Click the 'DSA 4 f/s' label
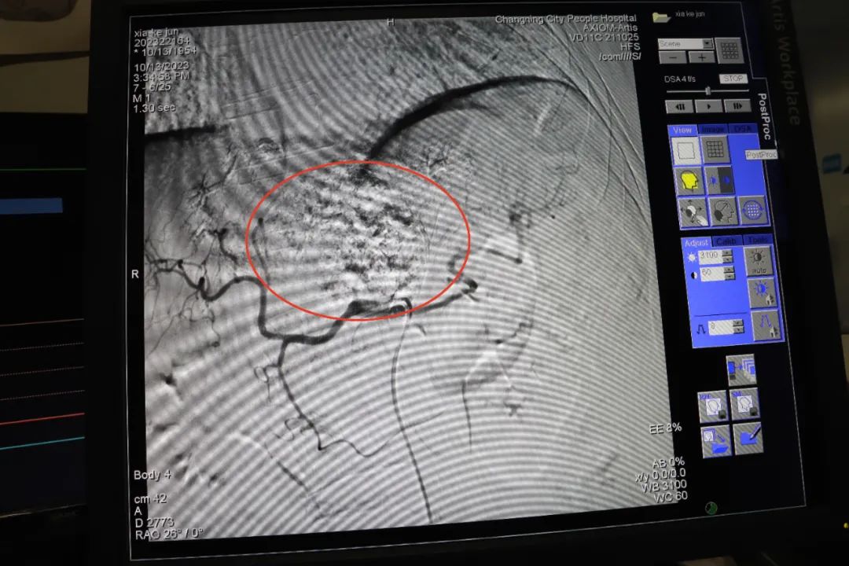This screenshot has width=849, height=566. point(680,79)
